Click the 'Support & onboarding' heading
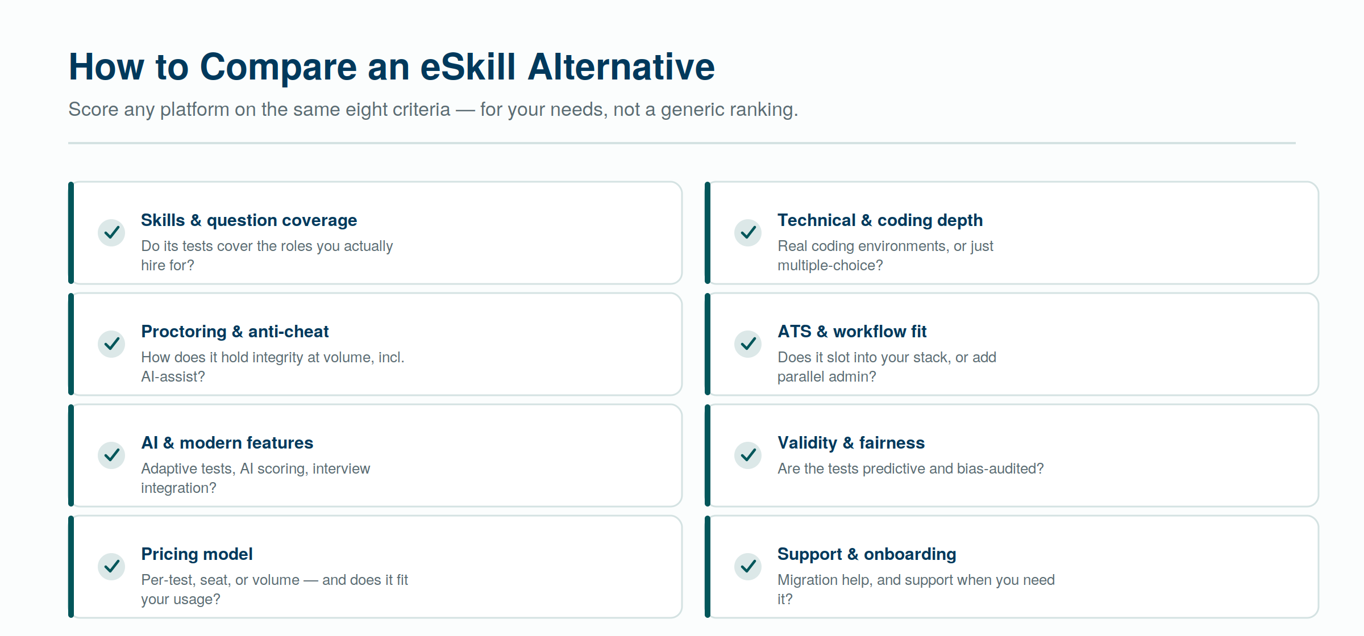Viewport: 1364px width, 636px height. pos(867,554)
